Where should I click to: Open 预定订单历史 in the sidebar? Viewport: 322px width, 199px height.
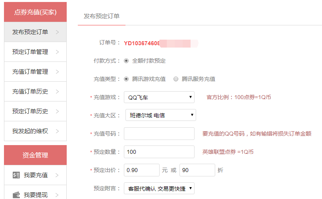click(35, 111)
